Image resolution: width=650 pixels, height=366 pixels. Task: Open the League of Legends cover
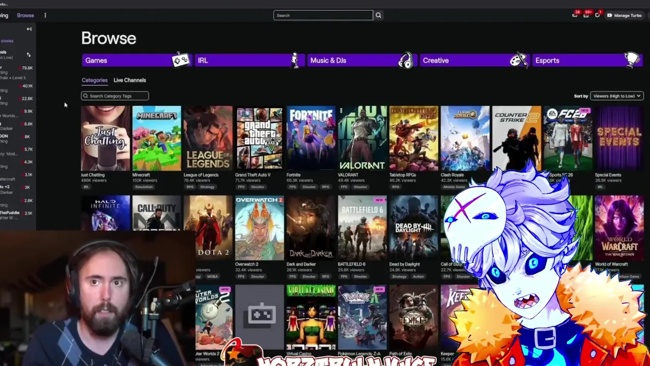(208, 138)
